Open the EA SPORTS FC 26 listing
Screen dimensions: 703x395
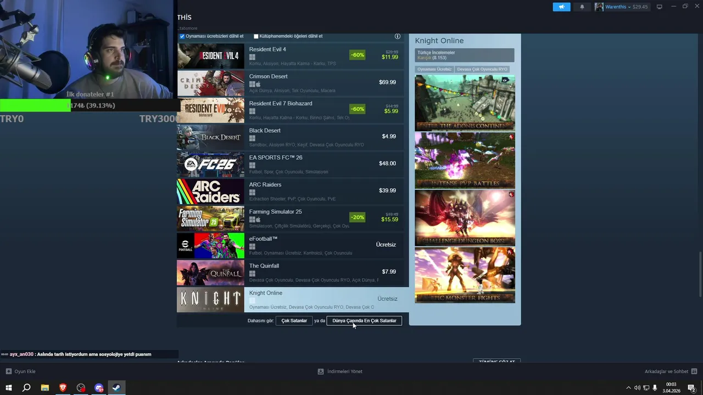[290, 163]
